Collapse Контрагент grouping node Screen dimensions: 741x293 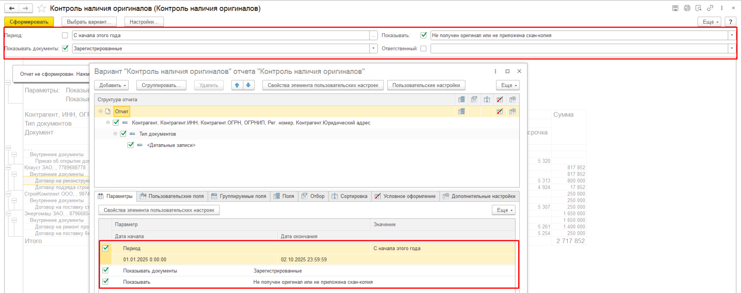point(108,122)
